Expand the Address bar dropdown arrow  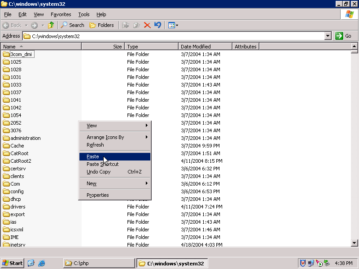[327, 36]
